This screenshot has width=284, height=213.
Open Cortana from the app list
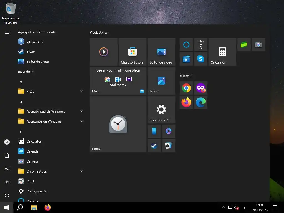coord(50,200)
